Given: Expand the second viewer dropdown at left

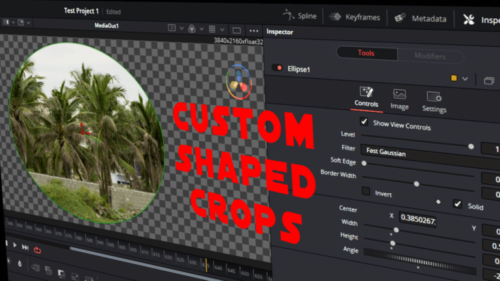Looking at the screenshot, I should (28, 23).
